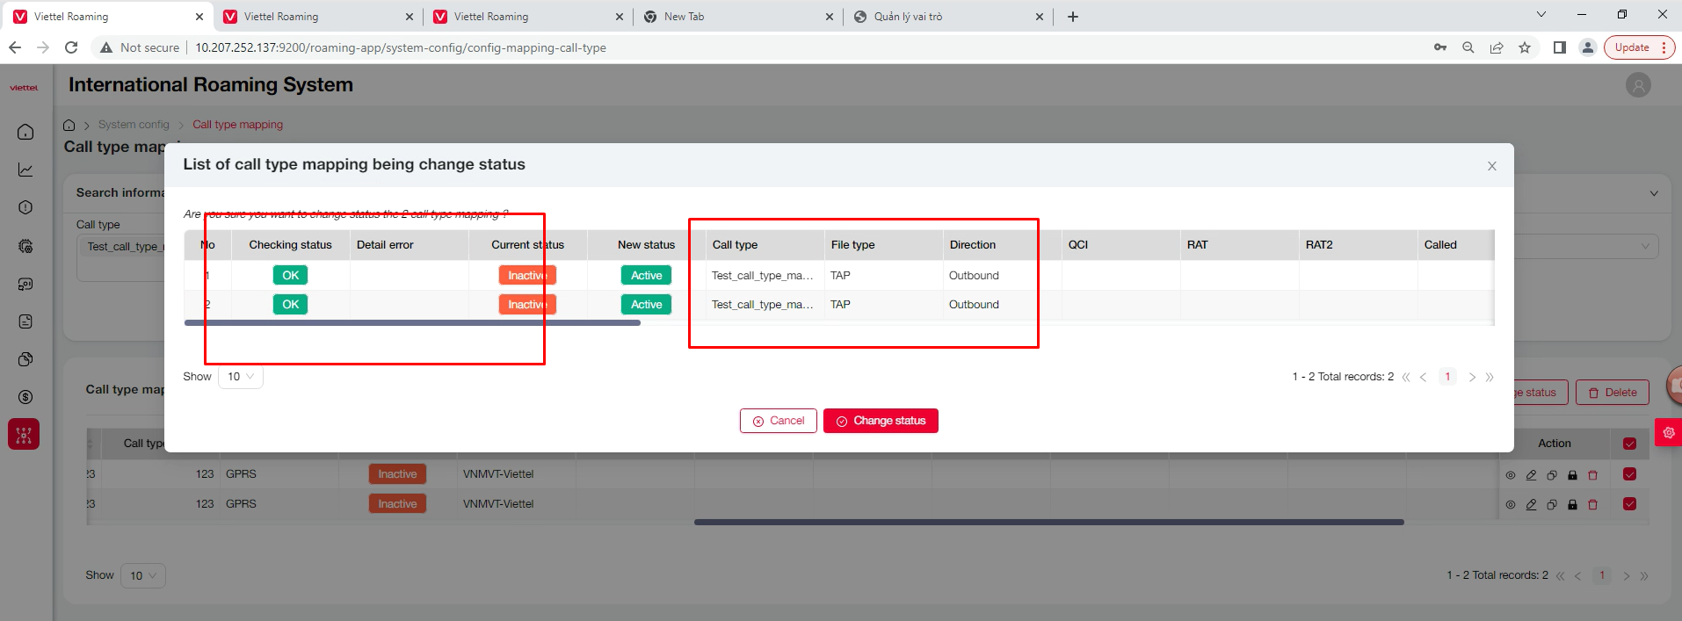Uncheck the second table row checkbox

(x=1629, y=504)
